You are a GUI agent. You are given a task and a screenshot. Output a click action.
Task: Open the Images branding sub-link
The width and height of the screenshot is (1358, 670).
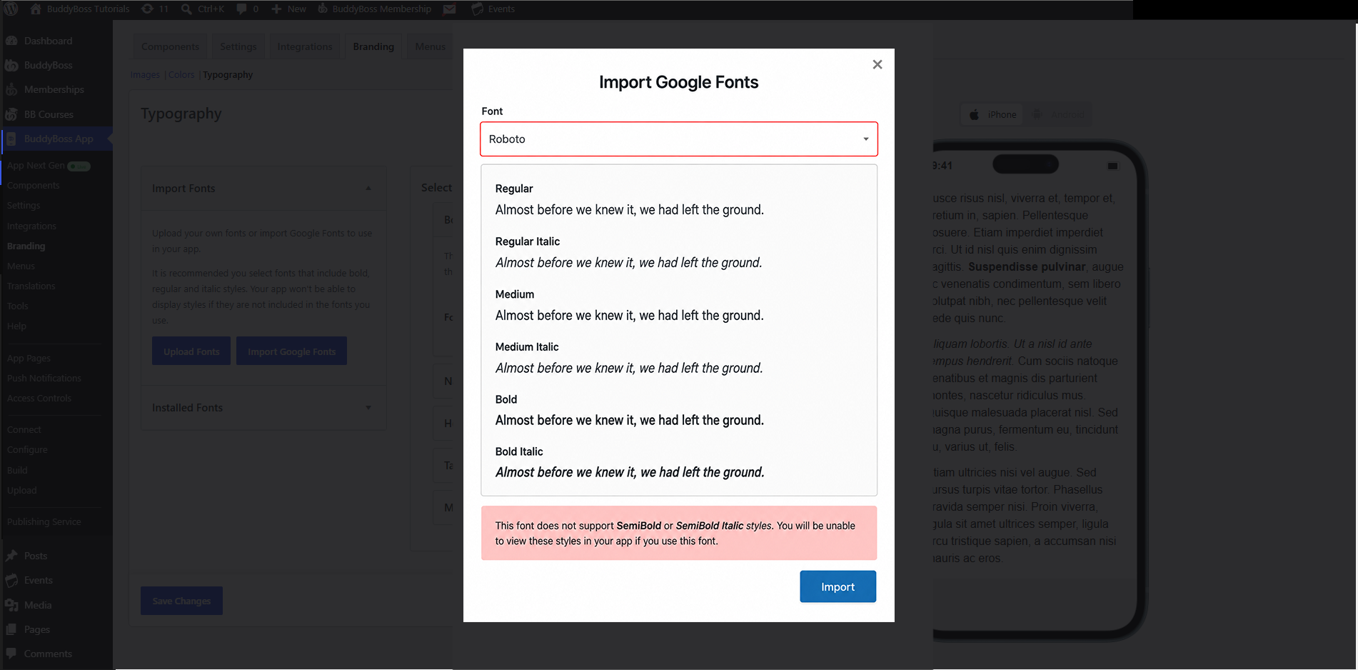pos(145,74)
